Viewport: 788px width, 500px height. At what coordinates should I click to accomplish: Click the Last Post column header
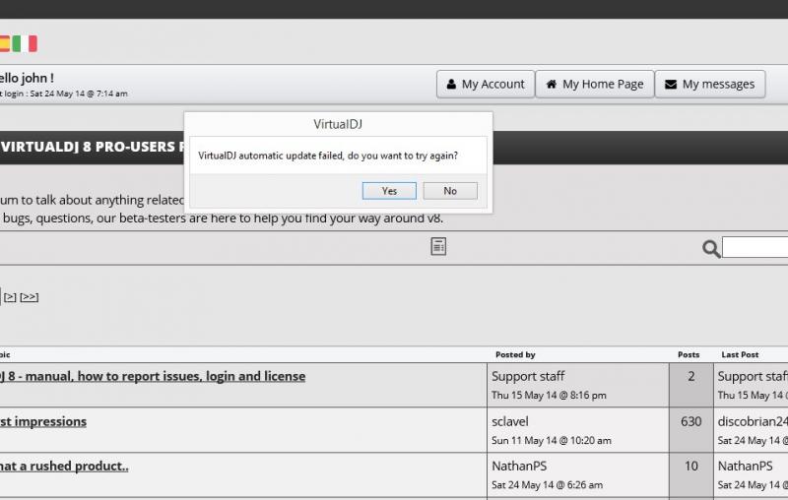click(740, 355)
